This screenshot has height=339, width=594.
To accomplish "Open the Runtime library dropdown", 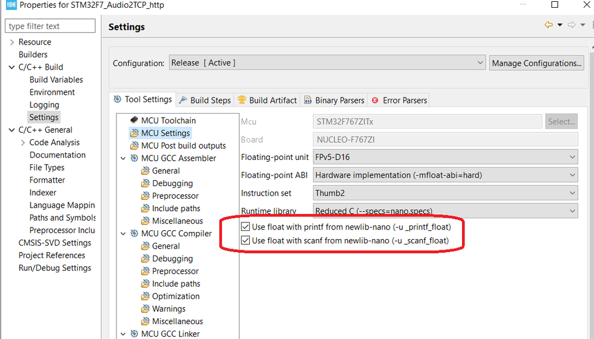I will point(445,211).
